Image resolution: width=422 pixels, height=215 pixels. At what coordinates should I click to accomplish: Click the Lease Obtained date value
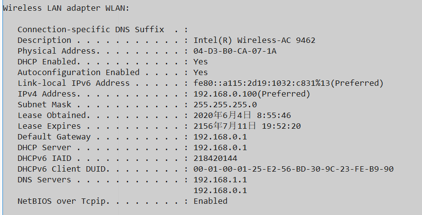249,116
